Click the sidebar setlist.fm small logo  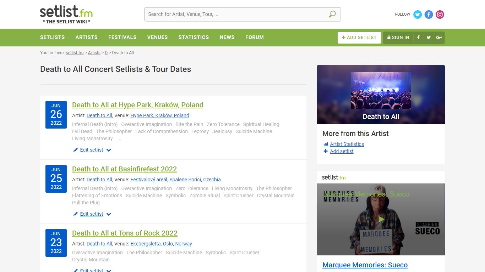pyautogui.click(x=334, y=177)
